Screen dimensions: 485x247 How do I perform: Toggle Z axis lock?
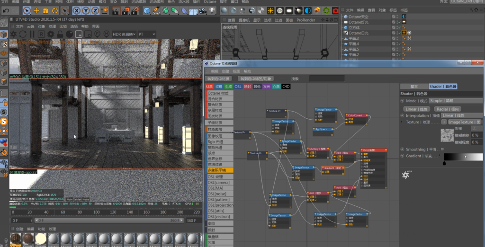coord(95,11)
